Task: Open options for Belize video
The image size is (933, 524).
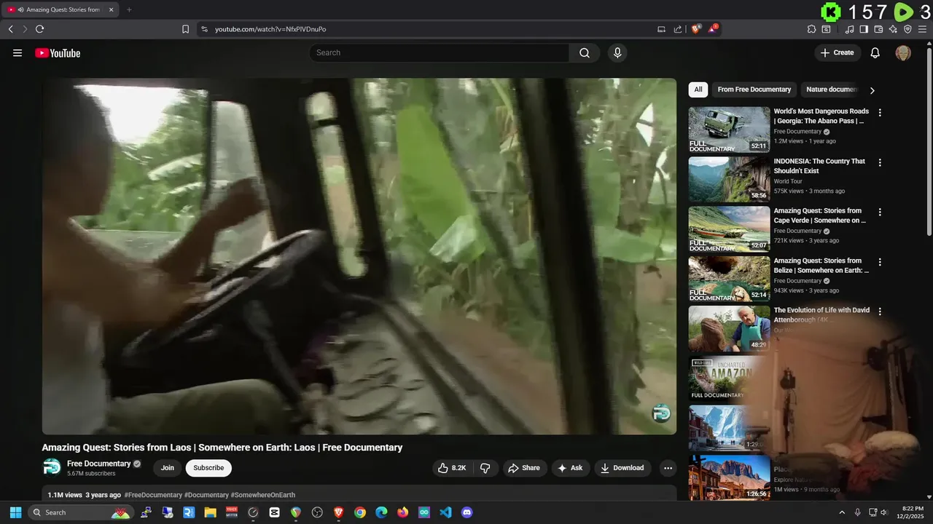Action: pyautogui.click(x=880, y=262)
